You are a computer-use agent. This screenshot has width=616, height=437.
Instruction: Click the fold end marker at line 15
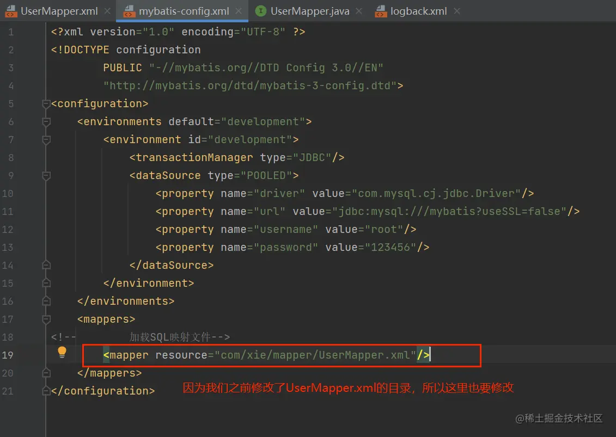[x=46, y=283]
